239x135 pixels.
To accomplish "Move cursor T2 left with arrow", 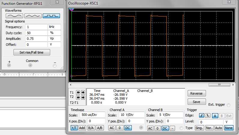I will [x=78, y=97].
